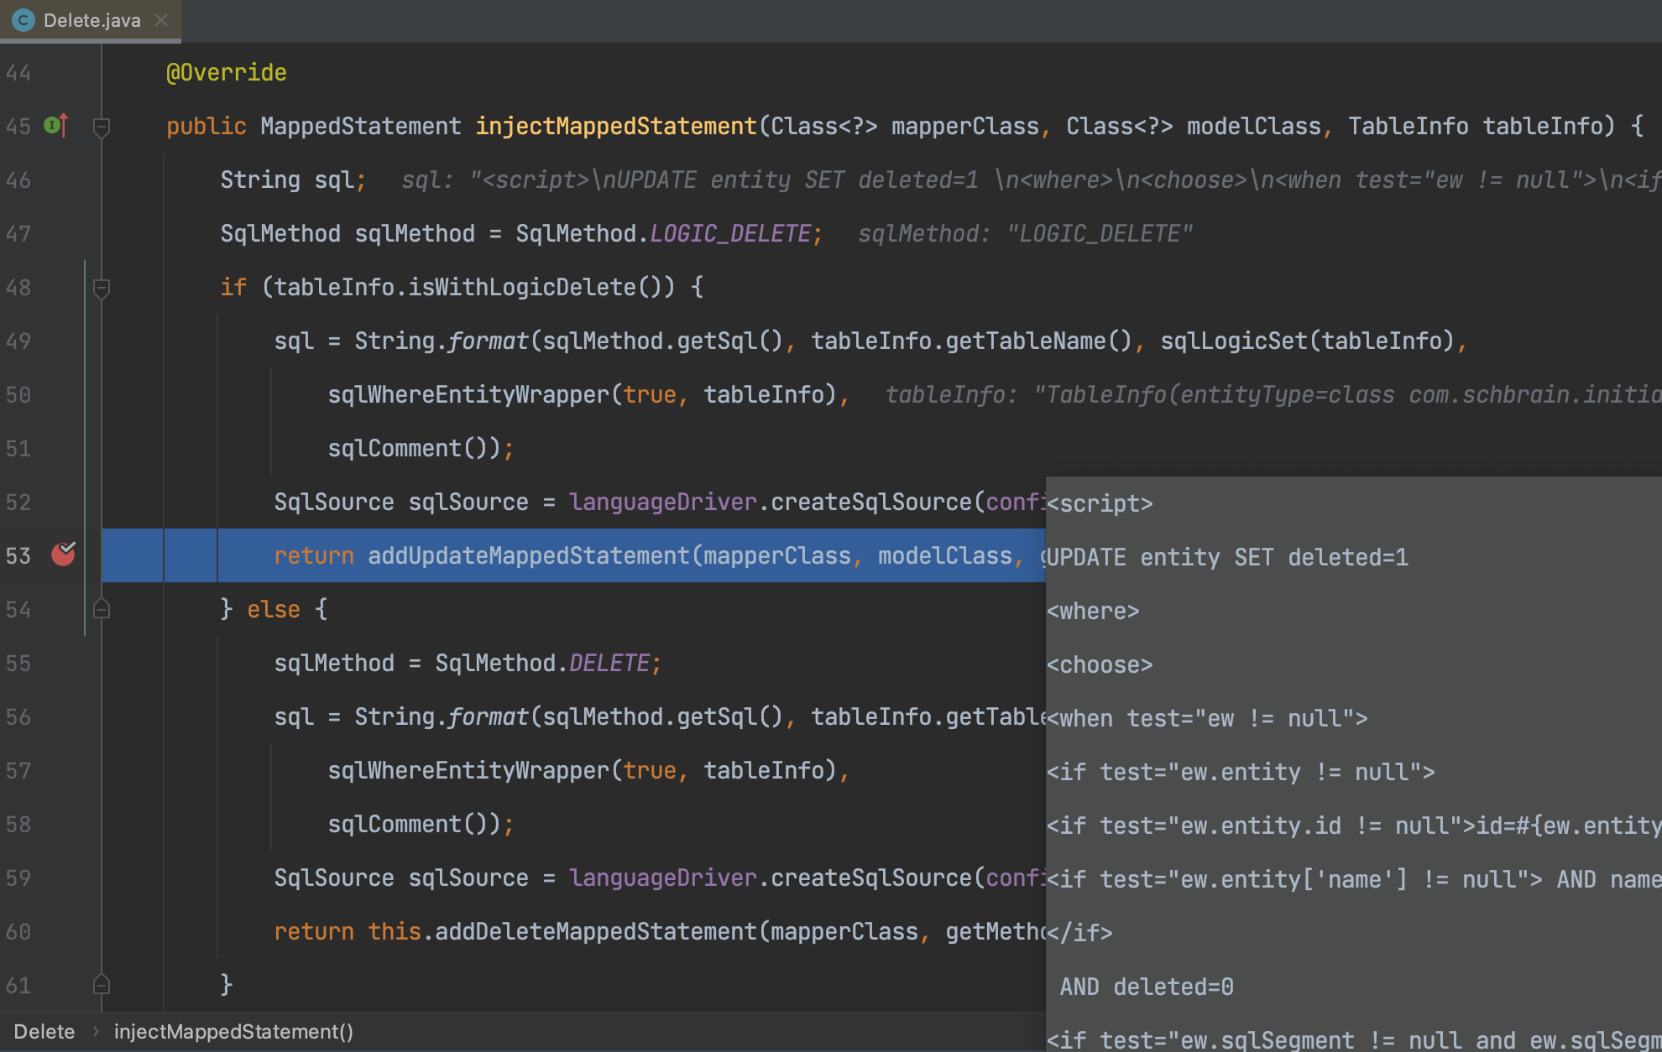Click the @Override annotation

[x=227, y=72]
